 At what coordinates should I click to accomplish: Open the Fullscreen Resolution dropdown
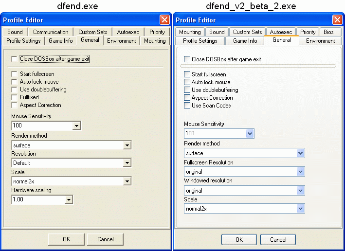(x=300, y=172)
